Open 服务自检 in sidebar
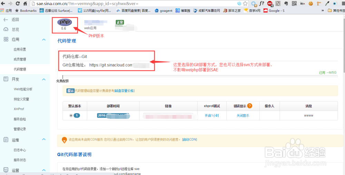 [20, 119]
